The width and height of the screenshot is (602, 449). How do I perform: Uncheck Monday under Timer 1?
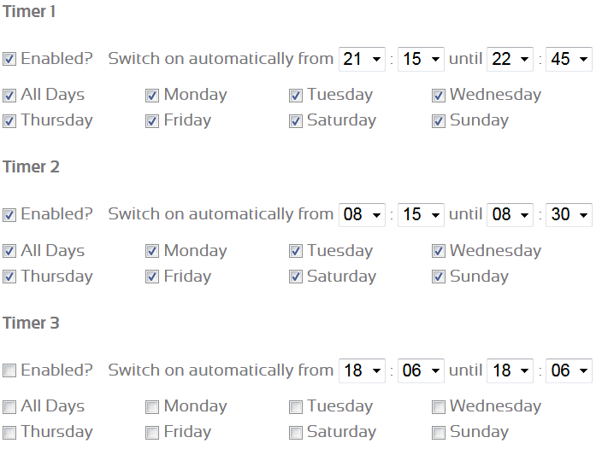click(x=152, y=95)
